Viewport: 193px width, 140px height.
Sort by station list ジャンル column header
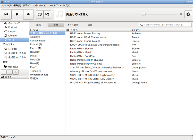[x=162, y=30]
